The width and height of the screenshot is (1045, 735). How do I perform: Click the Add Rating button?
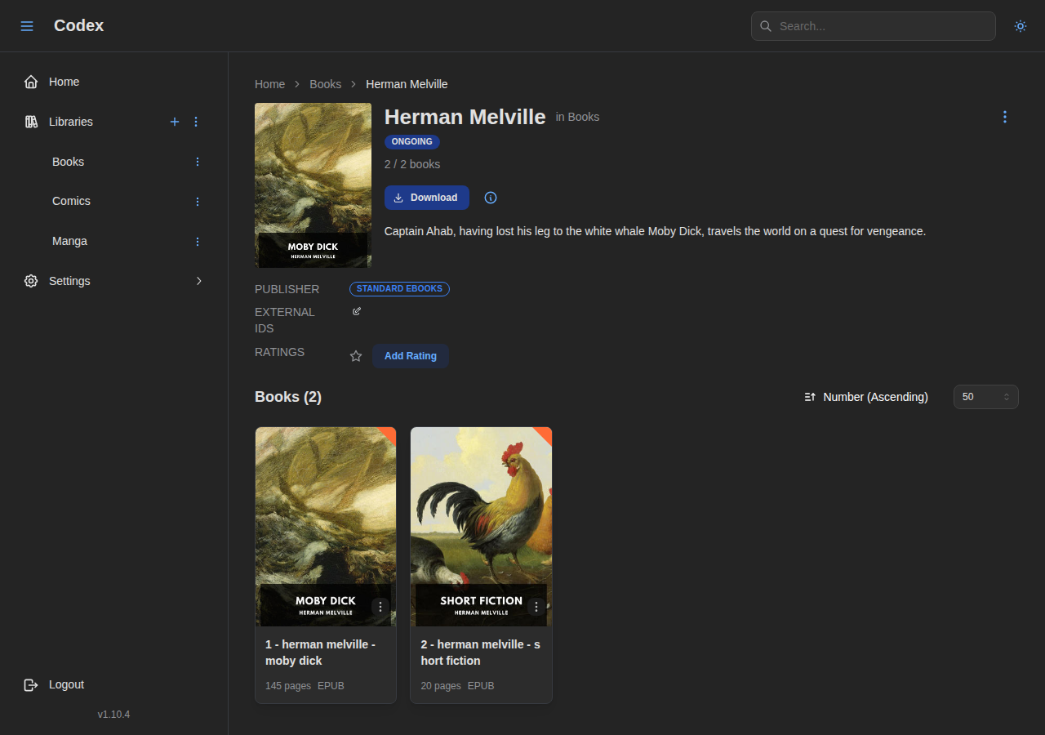pyautogui.click(x=410, y=356)
